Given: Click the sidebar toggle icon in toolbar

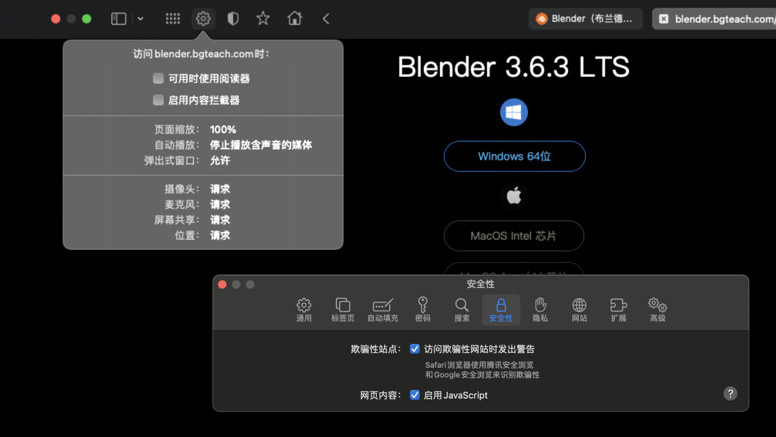Looking at the screenshot, I should pyautogui.click(x=118, y=19).
